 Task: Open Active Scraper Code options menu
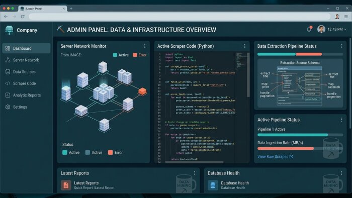point(245,46)
